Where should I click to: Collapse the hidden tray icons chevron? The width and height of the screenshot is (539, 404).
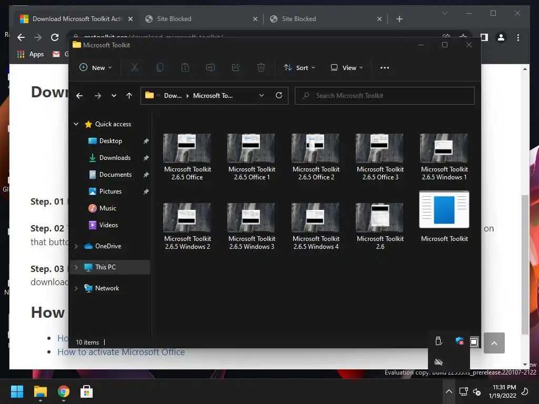click(449, 391)
